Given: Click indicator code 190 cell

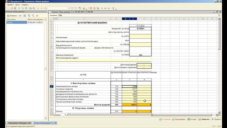Looking at the screenshot, I should (116, 105).
